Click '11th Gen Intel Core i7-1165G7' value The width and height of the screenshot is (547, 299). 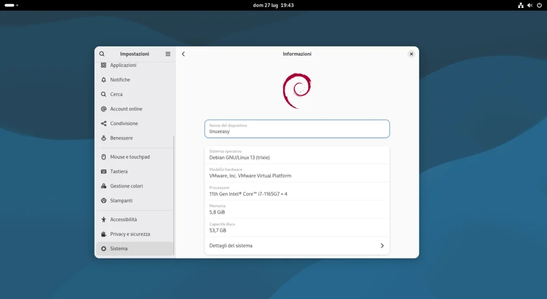tap(248, 194)
